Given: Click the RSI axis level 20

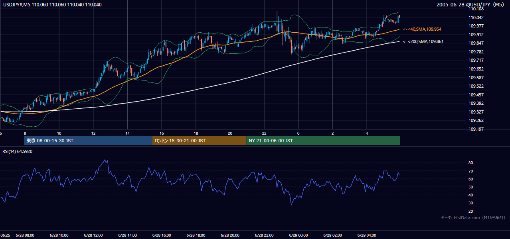Looking at the screenshot, I should (x=470, y=211).
